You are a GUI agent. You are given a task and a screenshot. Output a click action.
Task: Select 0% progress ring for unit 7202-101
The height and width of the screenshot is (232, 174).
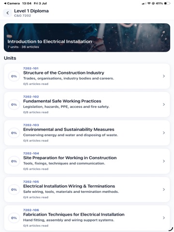14,76
